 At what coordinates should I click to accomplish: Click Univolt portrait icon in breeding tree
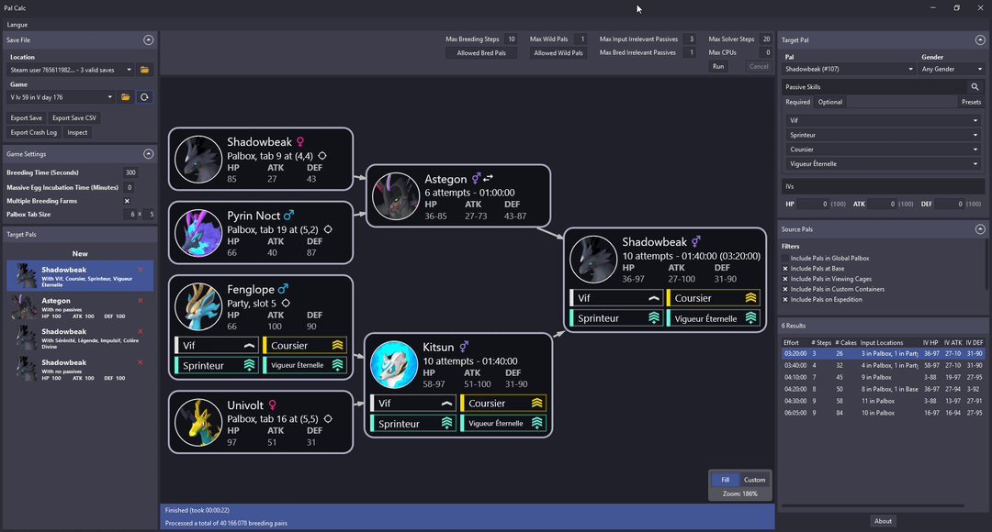tap(199, 421)
